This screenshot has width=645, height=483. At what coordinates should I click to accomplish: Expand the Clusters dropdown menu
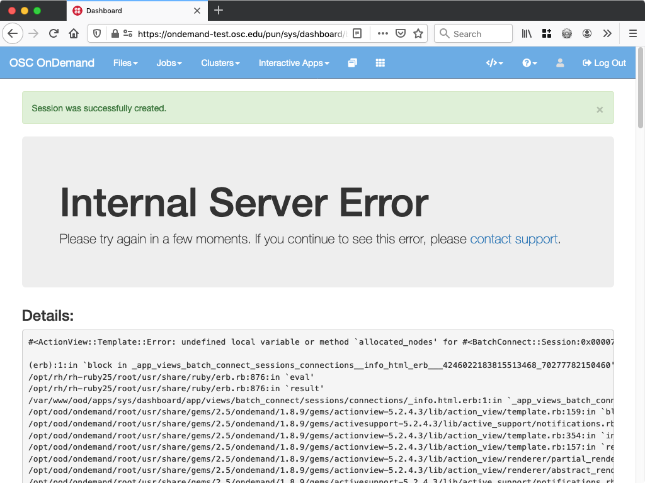click(x=220, y=63)
